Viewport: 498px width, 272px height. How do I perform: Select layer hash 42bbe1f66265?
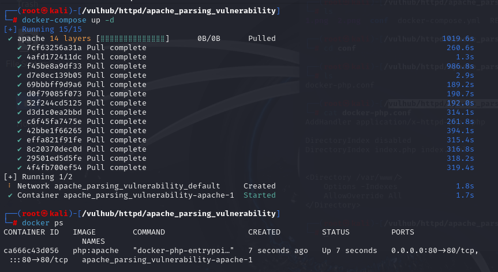[x=54, y=131]
